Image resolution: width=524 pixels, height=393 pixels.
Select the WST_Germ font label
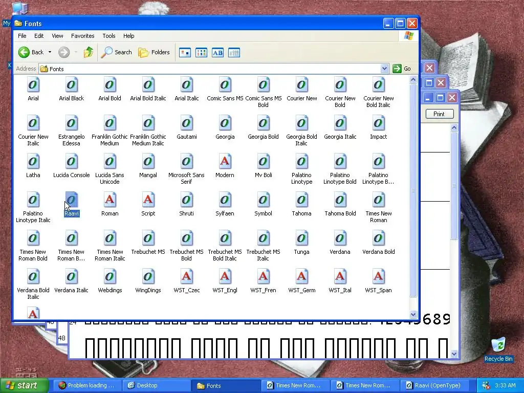coord(302,290)
